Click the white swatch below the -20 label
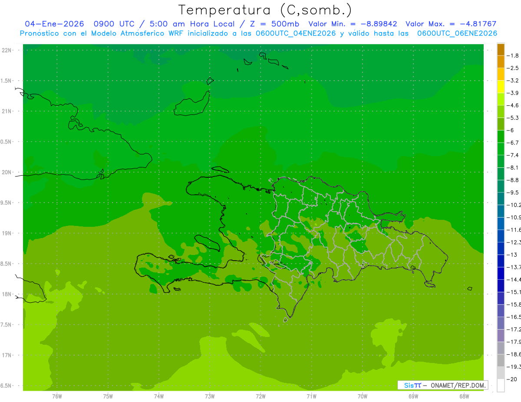The width and height of the screenshot is (521, 402). [x=501, y=386]
